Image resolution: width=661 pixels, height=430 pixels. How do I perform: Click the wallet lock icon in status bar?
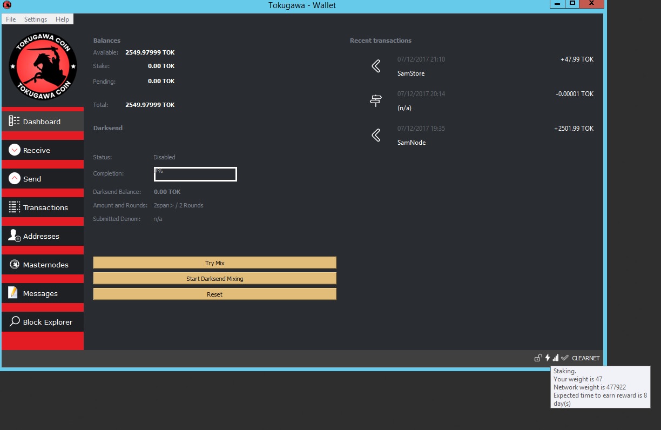(538, 358)
